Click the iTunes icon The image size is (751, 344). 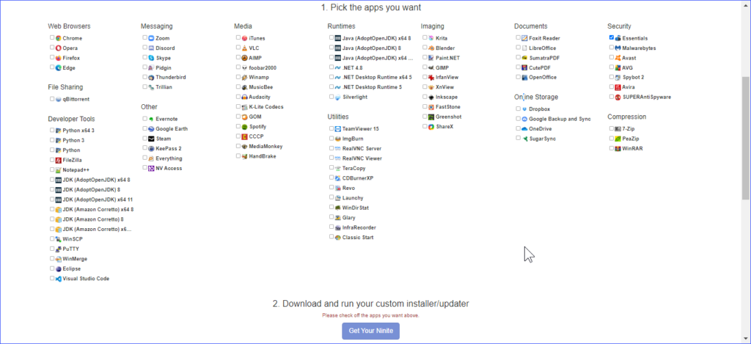244,38
